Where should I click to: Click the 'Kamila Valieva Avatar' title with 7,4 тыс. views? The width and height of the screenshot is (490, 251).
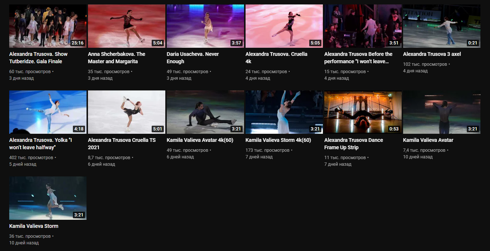pyautogui.click(x=428, y=140)
